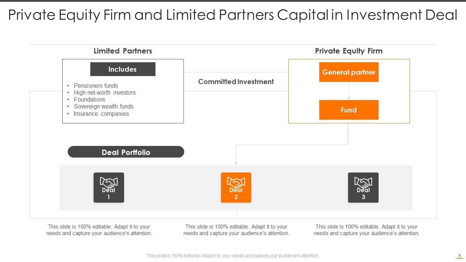Image resolution: width=466 pixels, height=262 pixels.
Task: Select the Private Equity Firm heading
Action: coord(349,51)
